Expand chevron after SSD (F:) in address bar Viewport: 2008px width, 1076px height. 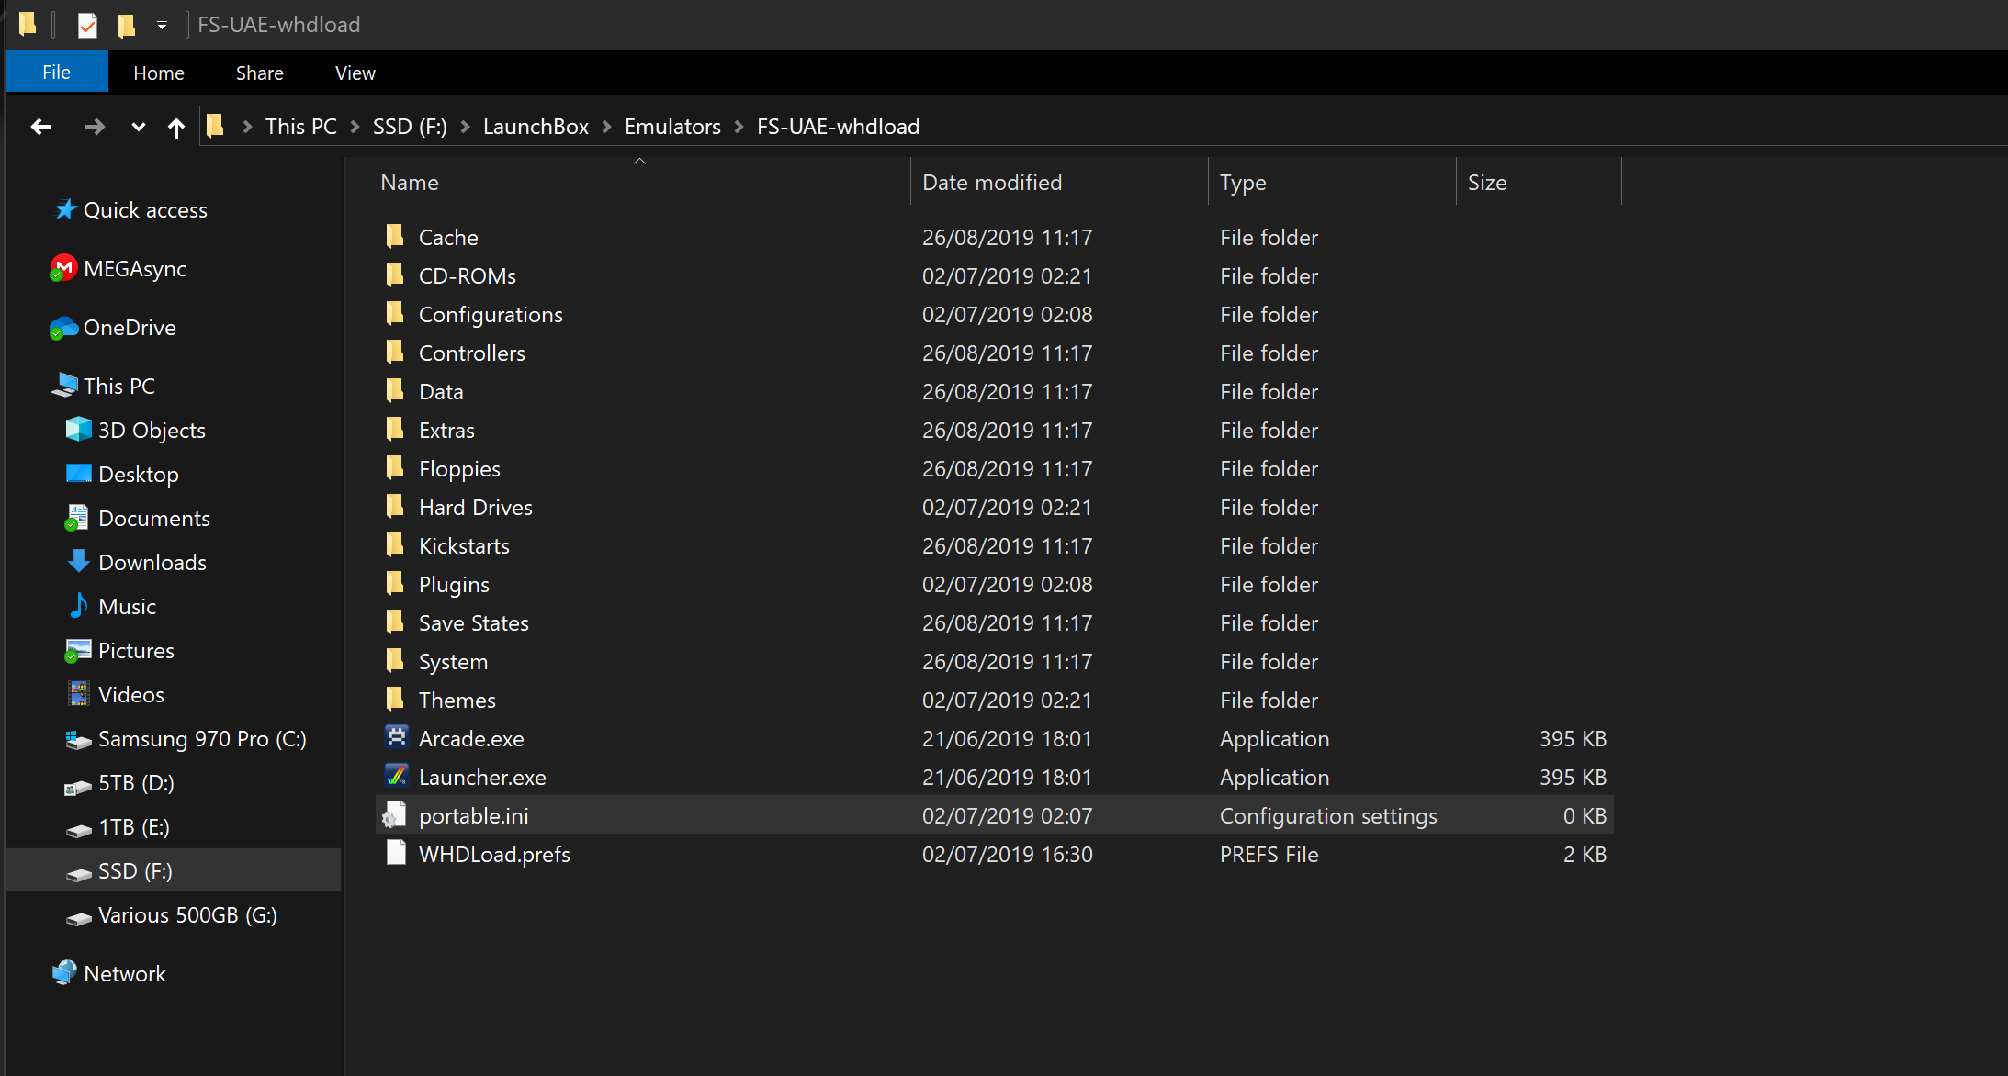(x=465, y=127)
